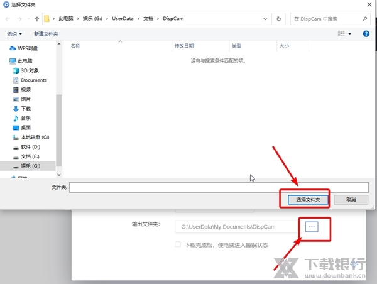
Task: Go up one folder level
Action: tap(37, 19)
